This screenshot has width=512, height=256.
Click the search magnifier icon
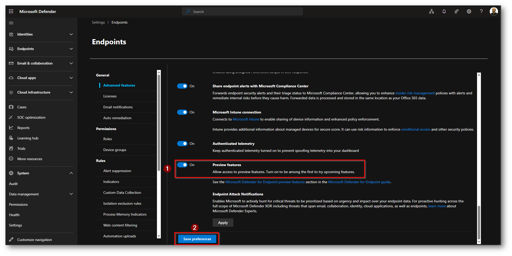188,11
